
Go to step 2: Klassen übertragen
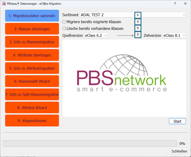(32, 29)
